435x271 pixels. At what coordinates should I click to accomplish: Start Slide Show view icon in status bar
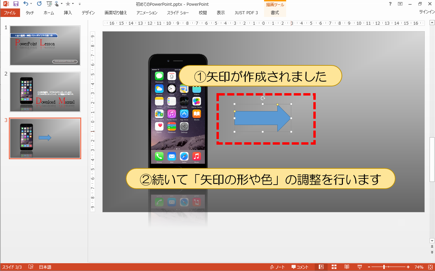point(360,267)
